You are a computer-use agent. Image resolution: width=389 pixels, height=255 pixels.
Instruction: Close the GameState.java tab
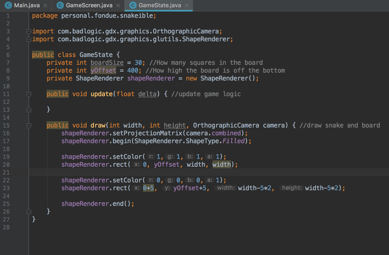[187, 5]
